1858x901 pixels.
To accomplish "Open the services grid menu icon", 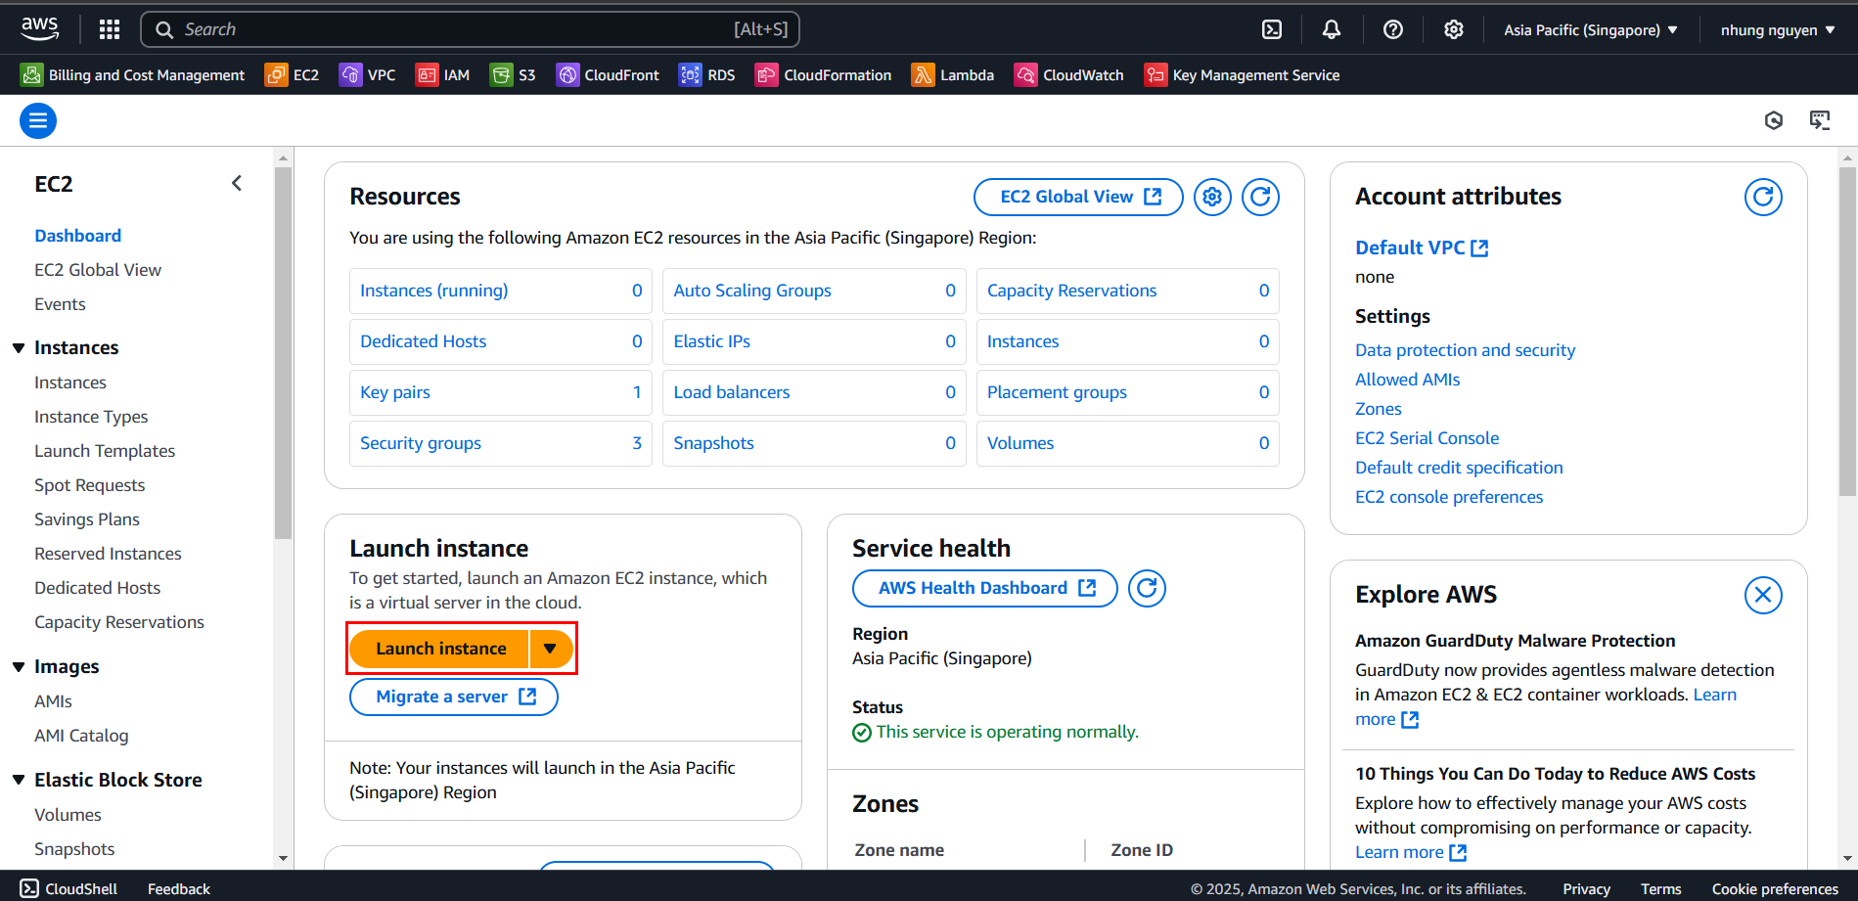I will [x=110, y=29].
